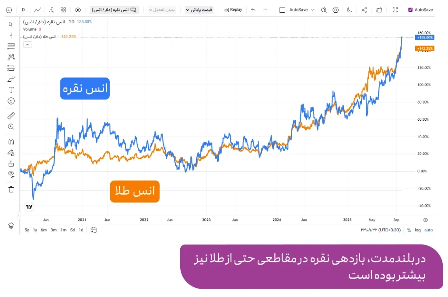Pick the ruler measure tool
Viewport: 448px width, 297px height.
click(x=11, y=116)
